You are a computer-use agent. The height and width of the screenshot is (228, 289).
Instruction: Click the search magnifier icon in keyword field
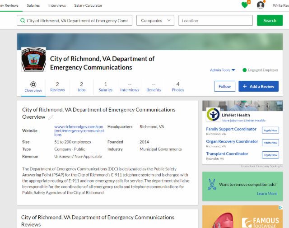pos(22,21)
